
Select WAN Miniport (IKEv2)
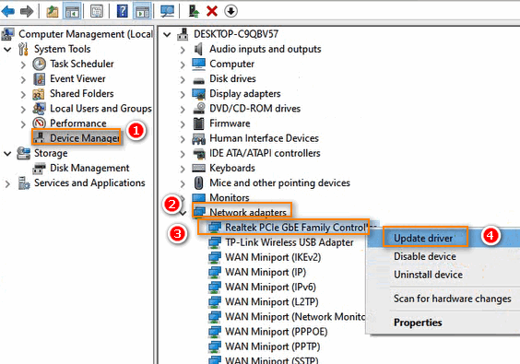point(273,257)
